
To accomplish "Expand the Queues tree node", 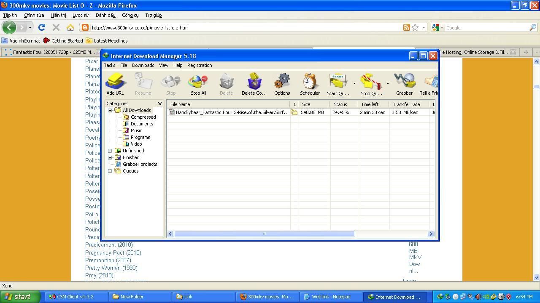I will coord(110,171).
